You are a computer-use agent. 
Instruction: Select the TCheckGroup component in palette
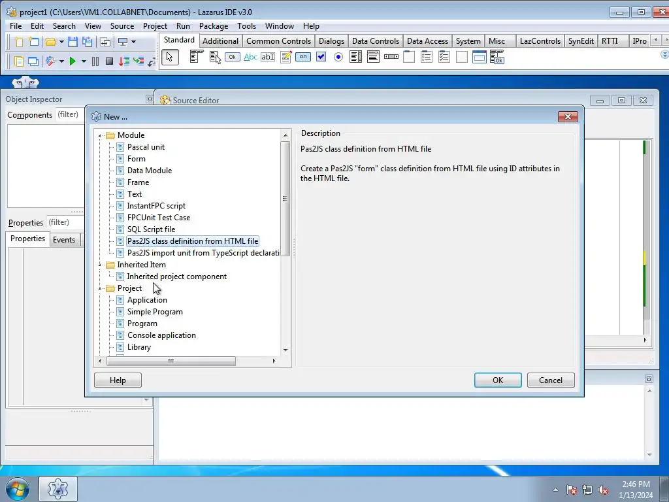pos(444,57)
